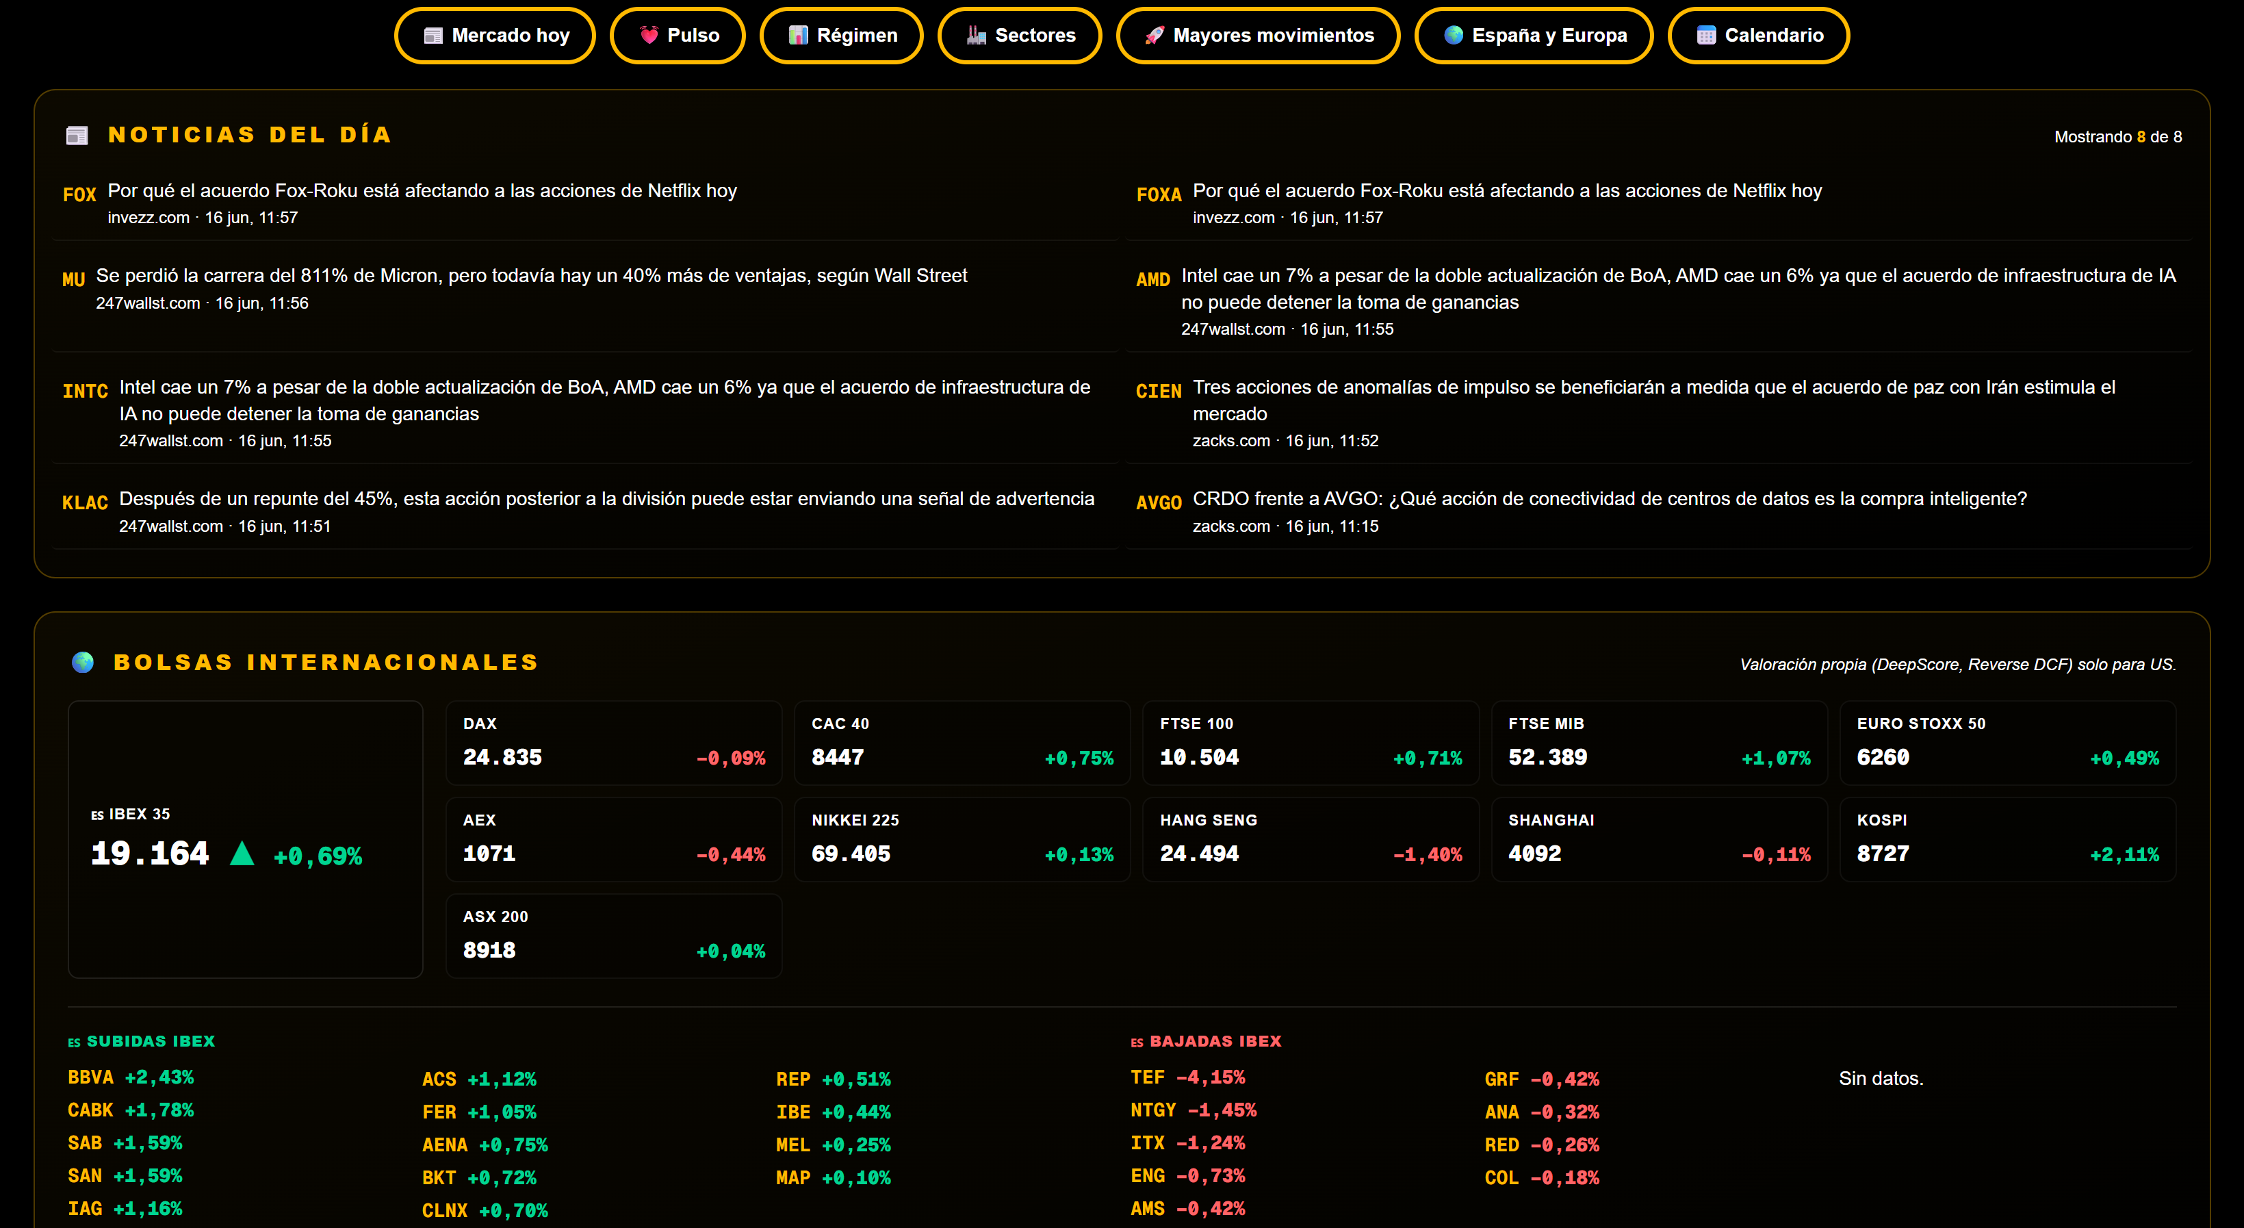Screen dimensions: 2244x1228
Task: Click NTGY -1,45% loser
Action: point(1194,1110)
